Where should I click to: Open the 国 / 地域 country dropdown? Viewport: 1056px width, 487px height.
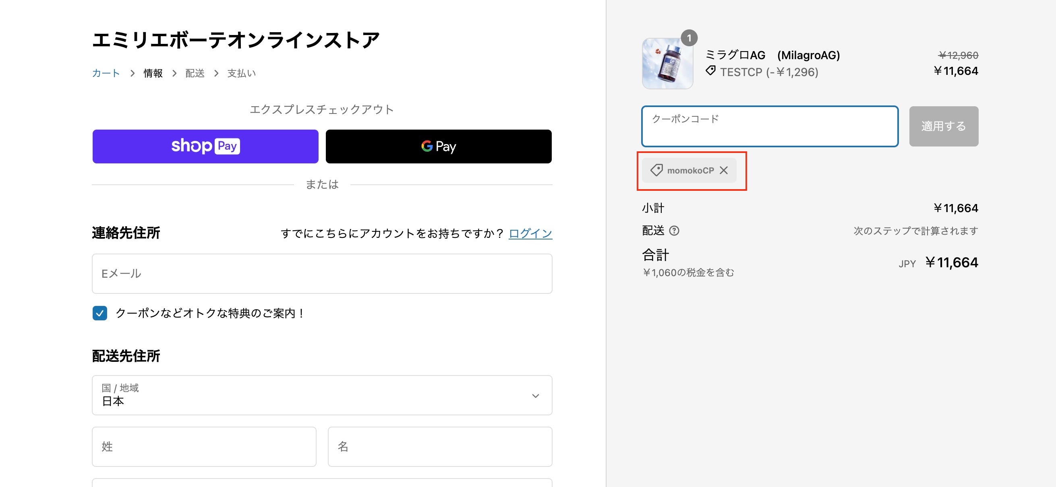(x=322, y=395)
